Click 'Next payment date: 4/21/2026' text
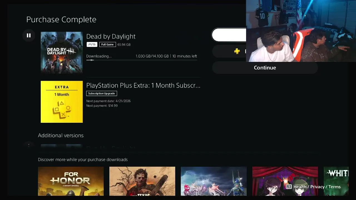This screenshot has height=200, width=356. [x=108, y=101]
